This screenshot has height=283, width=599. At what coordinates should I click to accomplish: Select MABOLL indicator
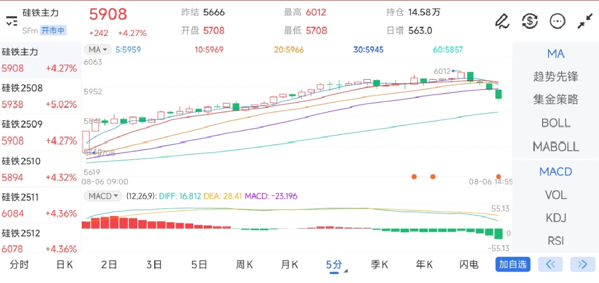[x=556, y=146]
